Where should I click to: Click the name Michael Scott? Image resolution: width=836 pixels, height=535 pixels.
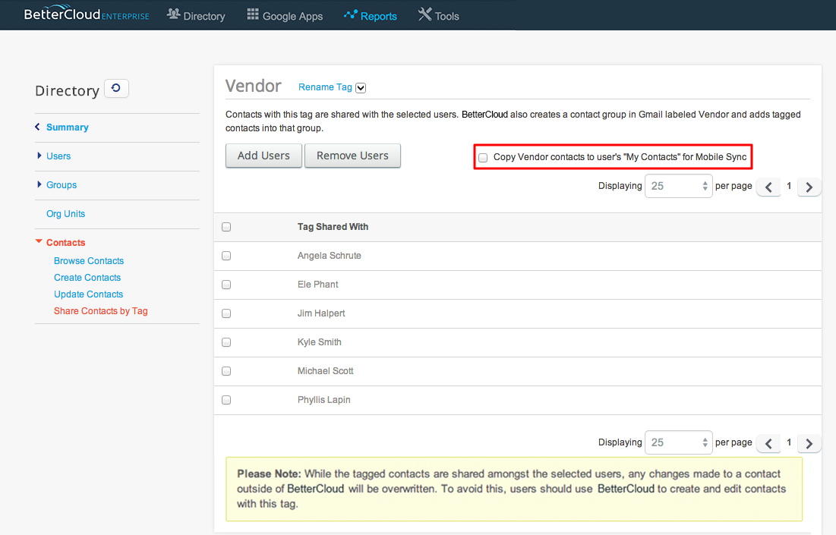pyautogui.click(x=325, y=371)
